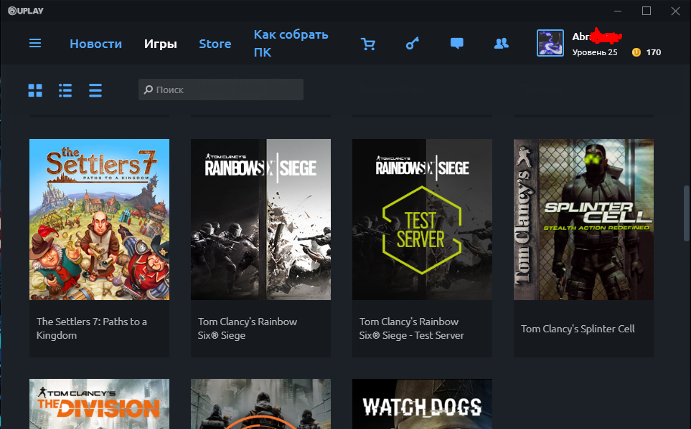This screenshot has height=429, width=691.
Task: Click 'Tom Clancy's Rainbow Six® Siege' title
Action: point(248,328)
